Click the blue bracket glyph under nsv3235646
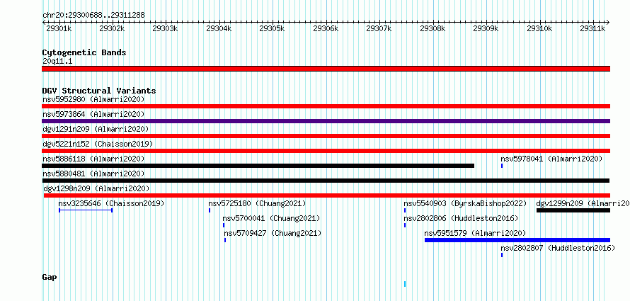The height and width of the screenshot is (301, 630). click(x=86, y=210)
